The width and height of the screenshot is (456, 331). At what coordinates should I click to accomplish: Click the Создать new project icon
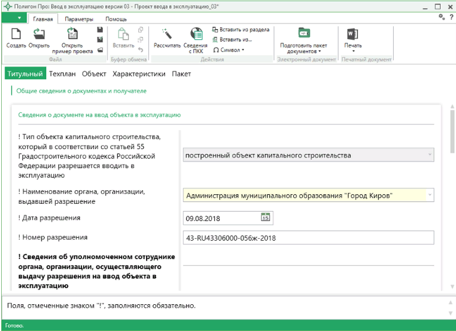[16, 36]
